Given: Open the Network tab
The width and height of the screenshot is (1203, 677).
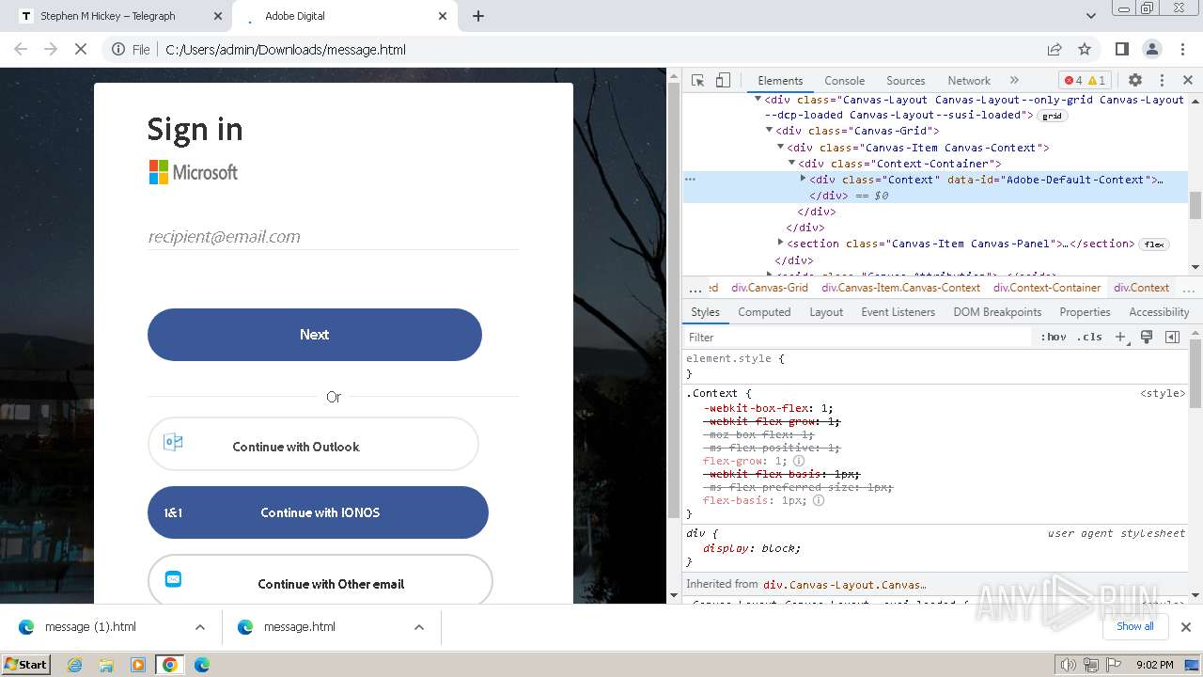Looking at the screenshot, I should point(969,81).
